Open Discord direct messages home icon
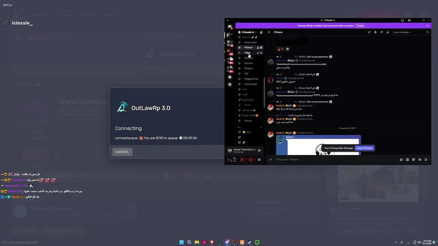 230,27
